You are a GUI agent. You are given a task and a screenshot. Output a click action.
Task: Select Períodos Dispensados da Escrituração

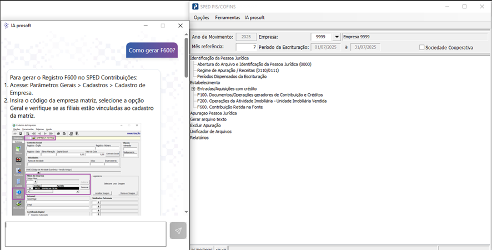[x=232, y=76]
